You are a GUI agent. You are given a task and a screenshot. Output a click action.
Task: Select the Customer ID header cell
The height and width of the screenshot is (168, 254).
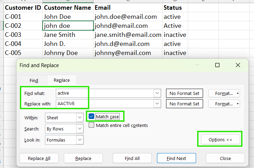coord(23,8)
